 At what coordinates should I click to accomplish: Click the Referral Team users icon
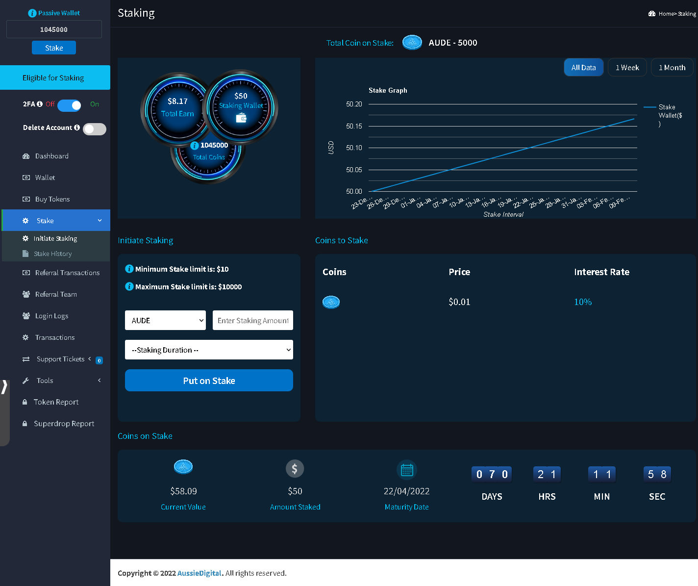26,294
